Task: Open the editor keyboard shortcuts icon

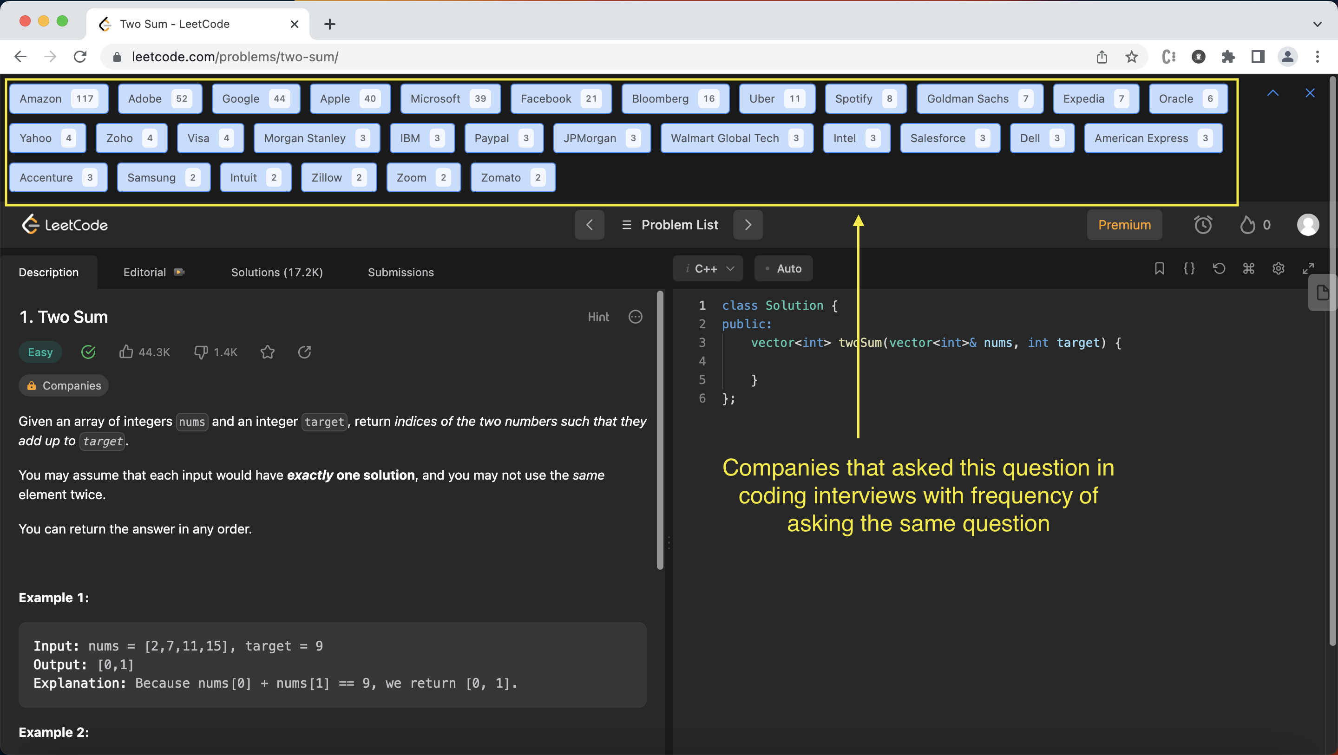Action: click(x=1249, y=268)
